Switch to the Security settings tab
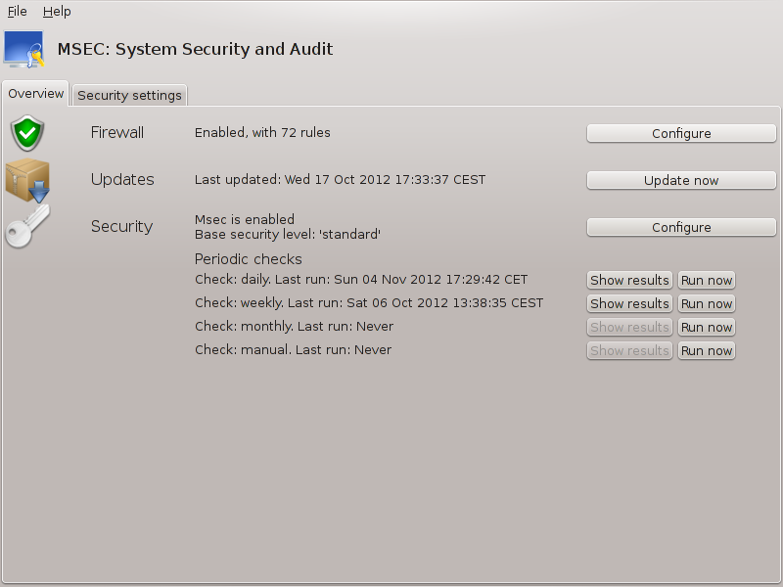783x587 pixels. point(129,95)
